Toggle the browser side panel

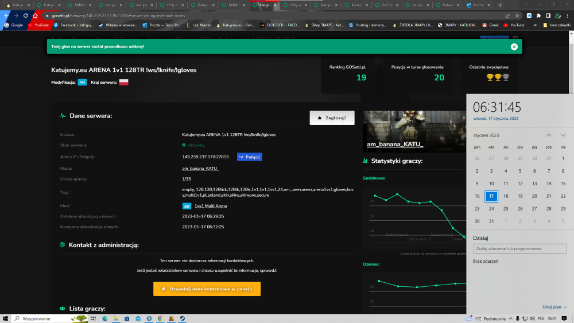(x=548, y=15)
